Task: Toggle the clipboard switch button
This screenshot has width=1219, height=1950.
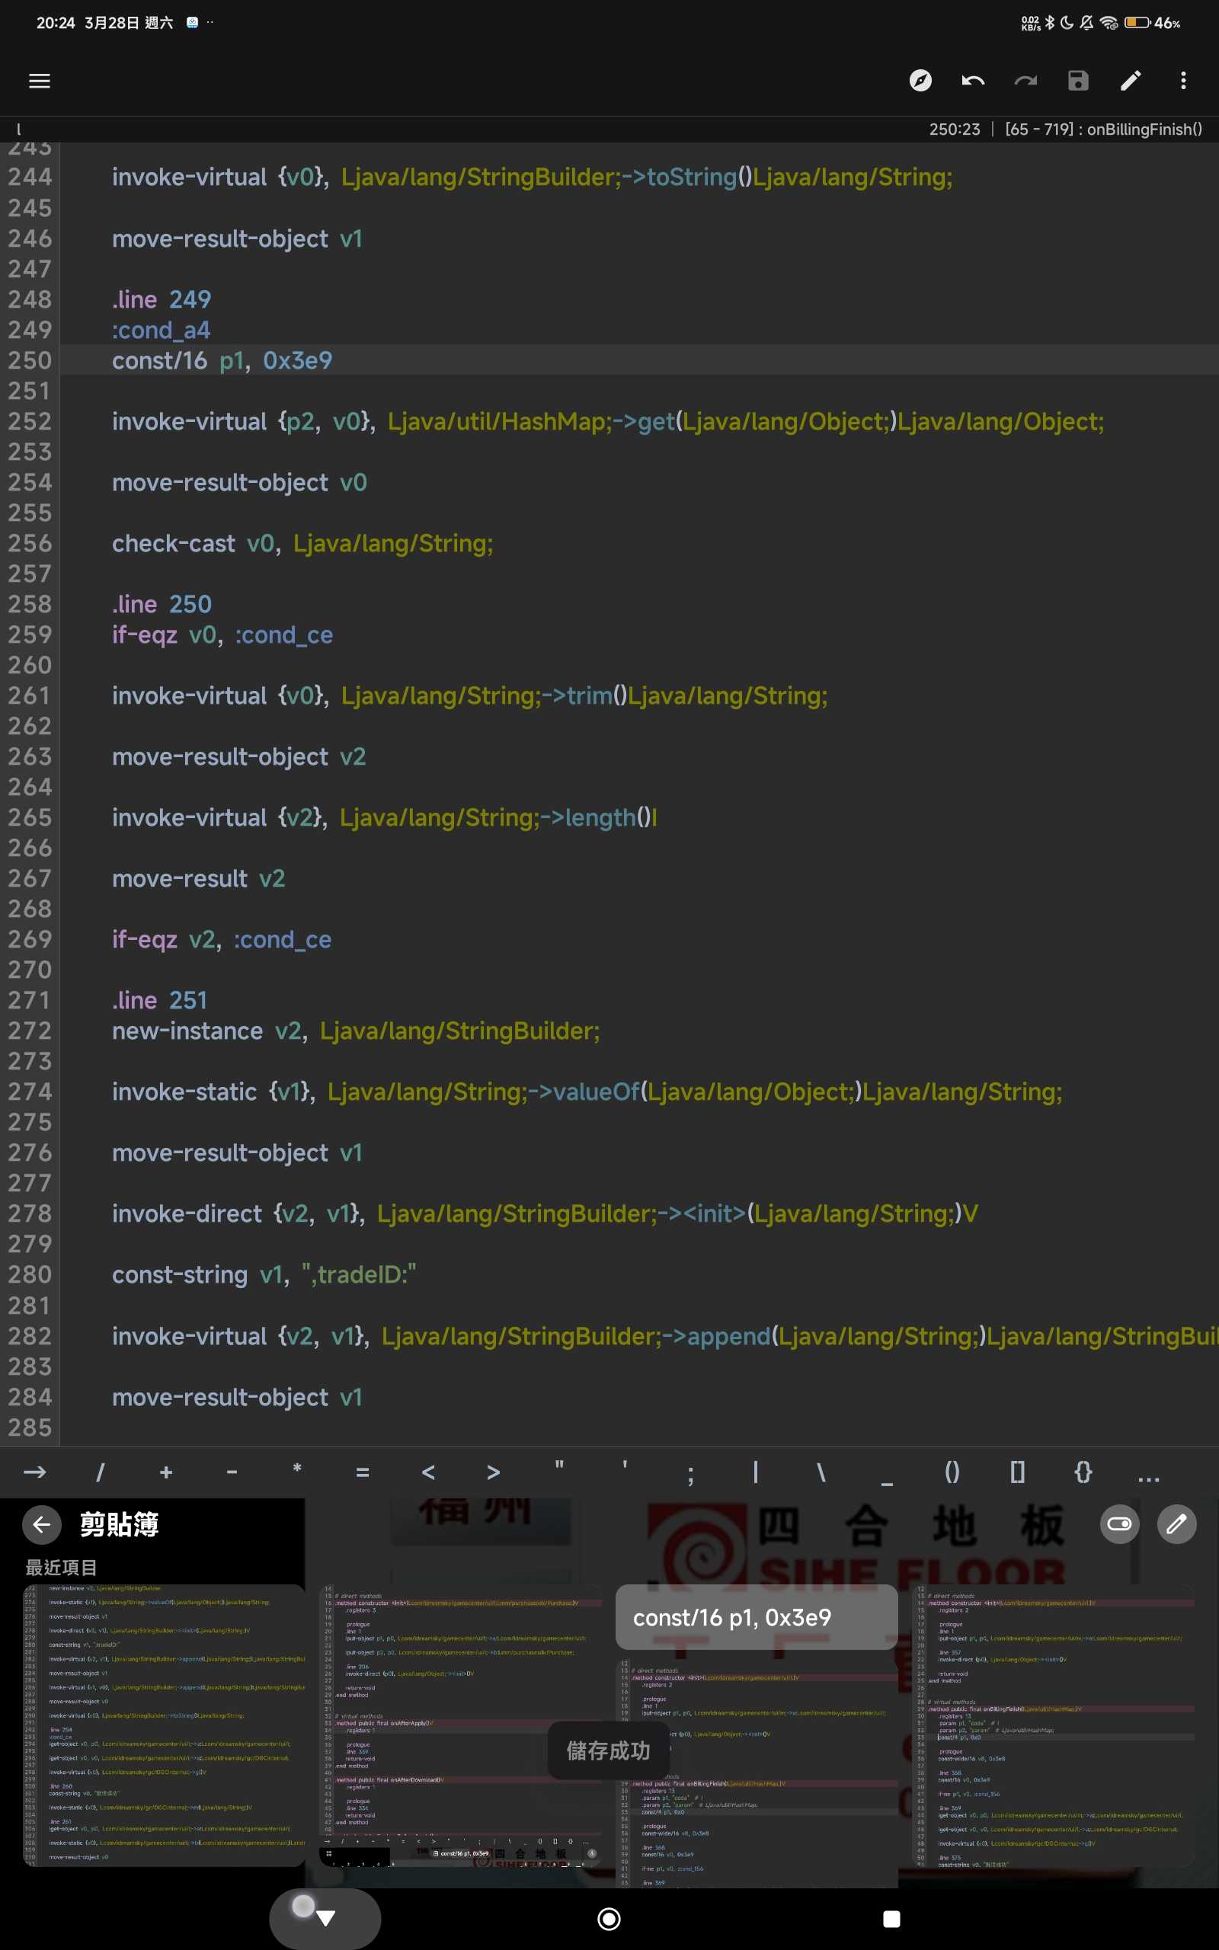Action: tap(1119, 1523)
